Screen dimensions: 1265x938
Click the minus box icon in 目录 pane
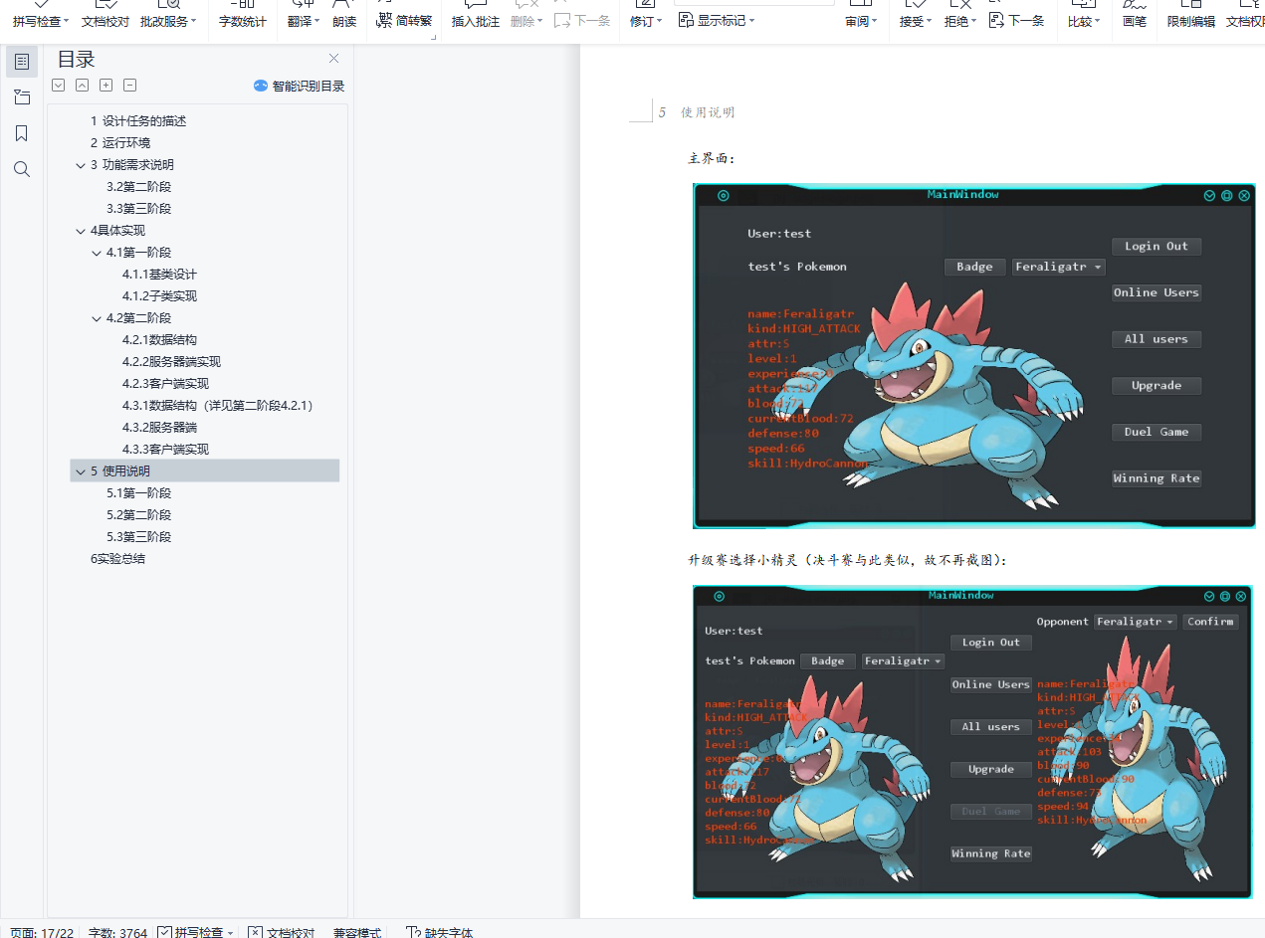(x=130, y=86)
